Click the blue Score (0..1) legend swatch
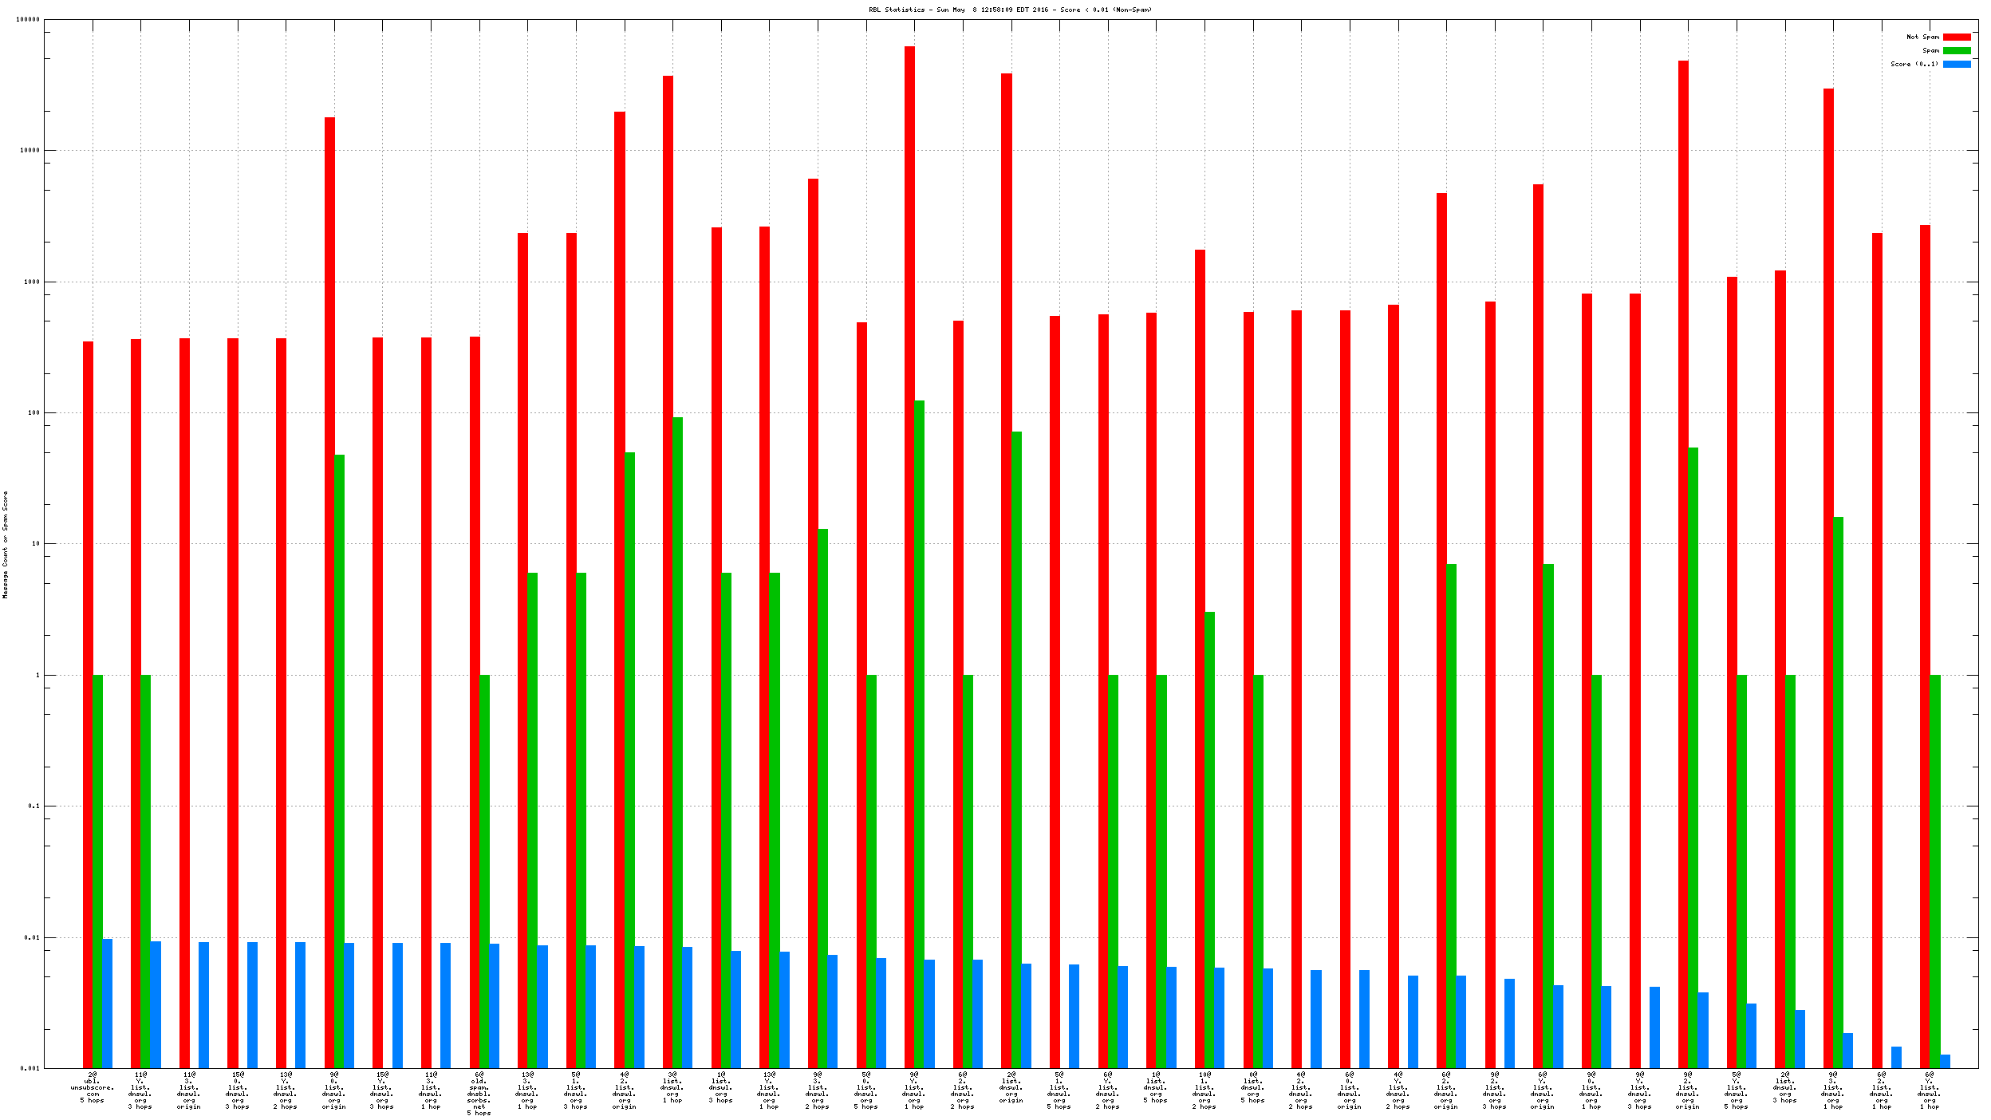The width and height of the screenshot is (1991, 1120). click(1956, 64)
